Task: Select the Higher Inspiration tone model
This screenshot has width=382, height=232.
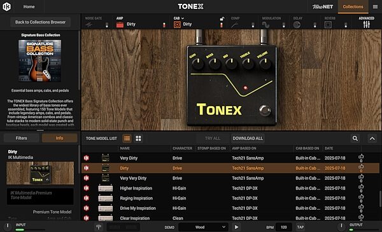Action: pyautogui.click(x=230, y=188)
